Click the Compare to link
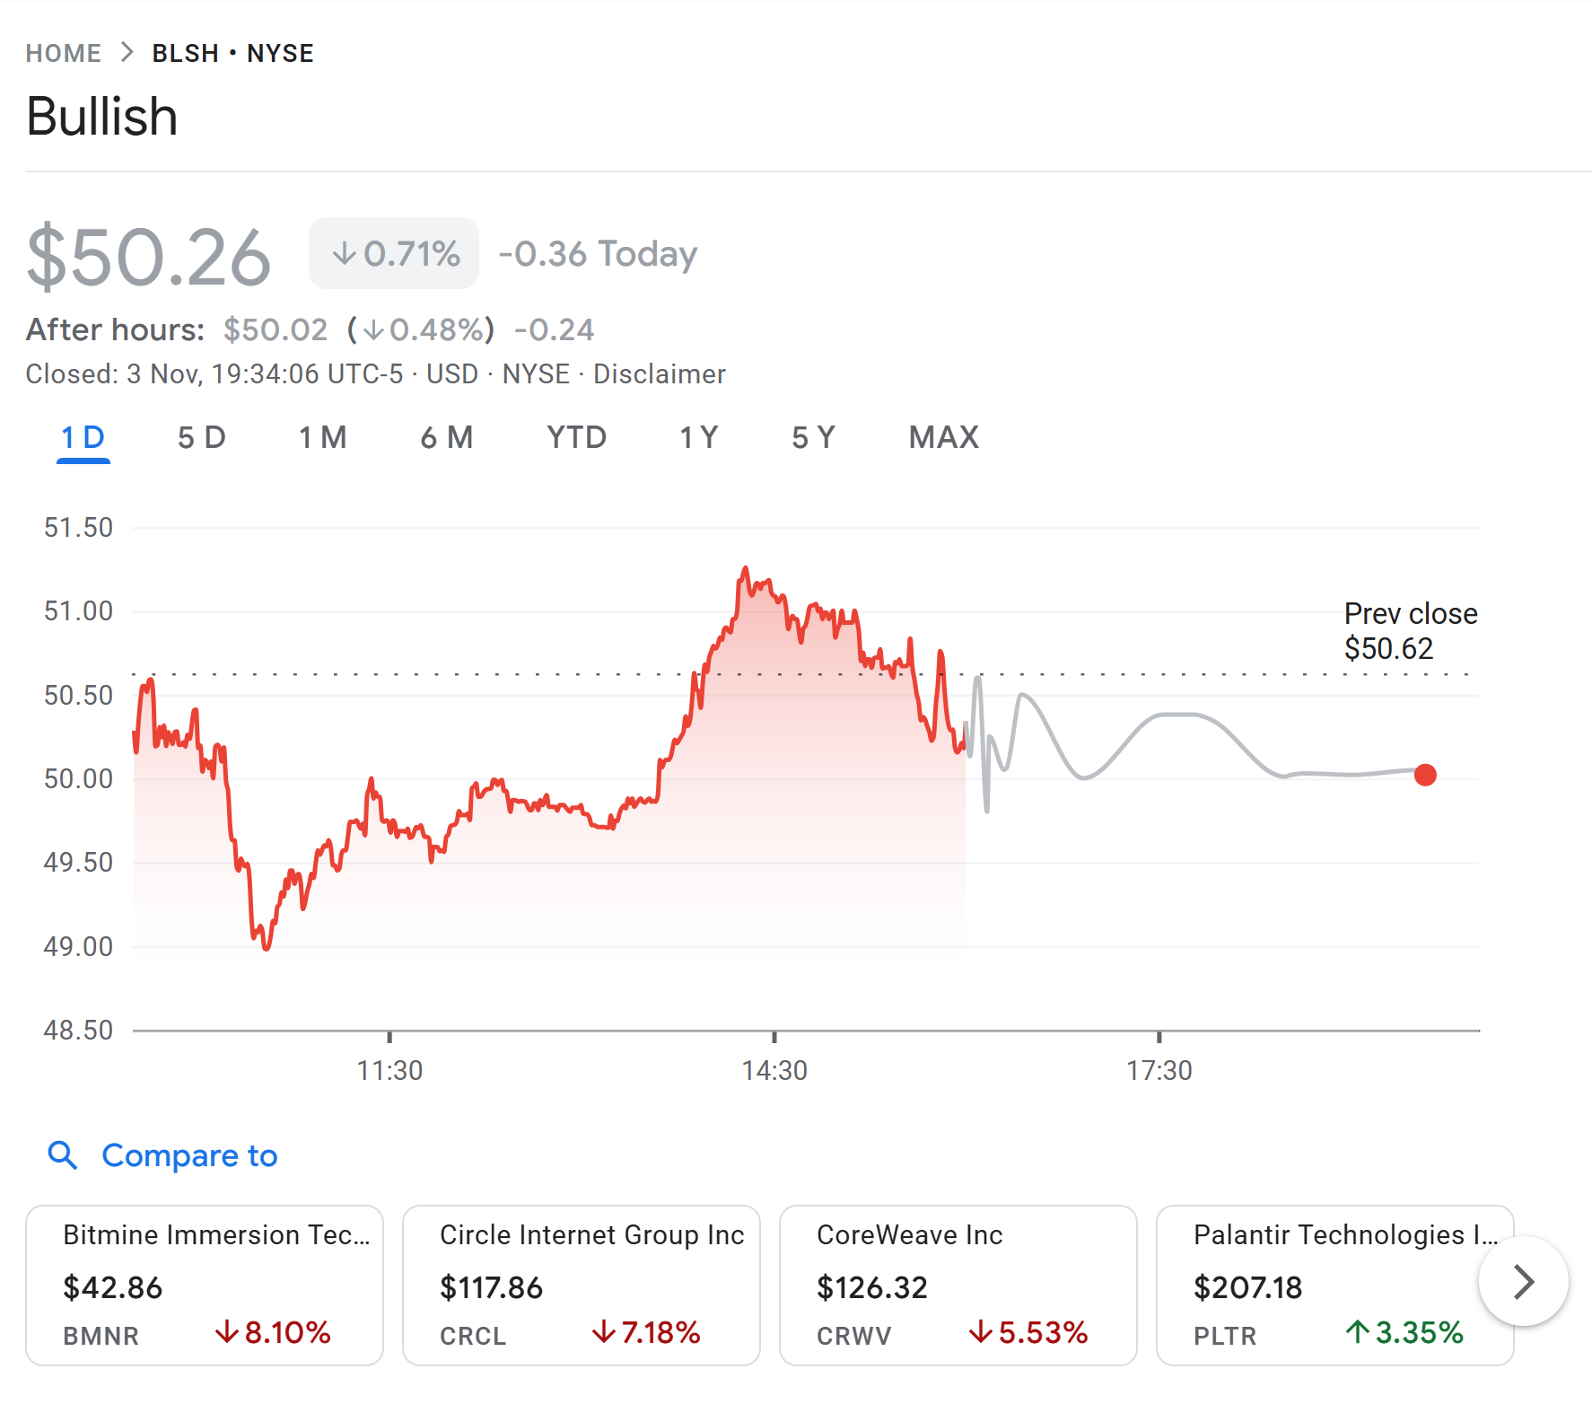 click(x=189, y=1155)
